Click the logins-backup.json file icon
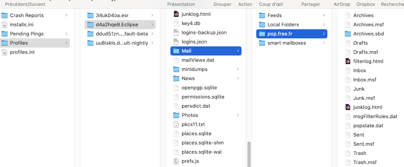The height and width of the screenshot is (167, 404). pyautogui.click(x=176, y=33)
